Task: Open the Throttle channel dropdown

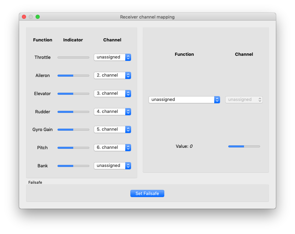Action: tap(112, 57)
